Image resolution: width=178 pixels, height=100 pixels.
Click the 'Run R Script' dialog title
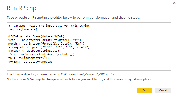(23, 8)
